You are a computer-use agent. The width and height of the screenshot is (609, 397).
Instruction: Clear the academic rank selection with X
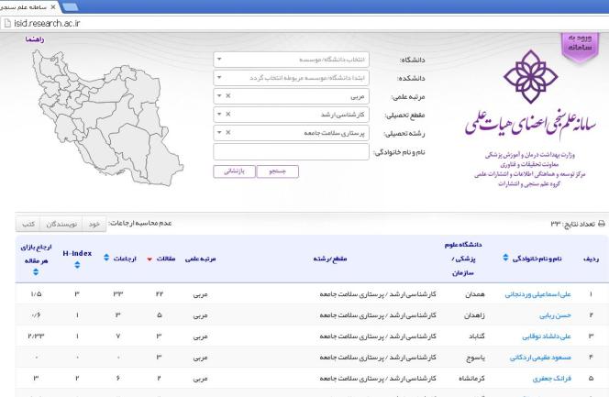(228, 96)
